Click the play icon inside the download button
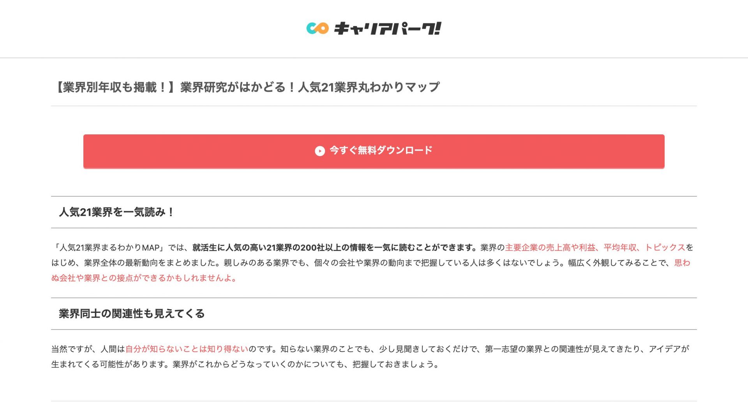The width and height of the screenshot is (748, 402). pyautogui.click(x=320, y=150)
